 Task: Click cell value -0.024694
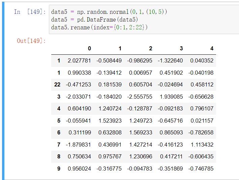click(170, 84)
